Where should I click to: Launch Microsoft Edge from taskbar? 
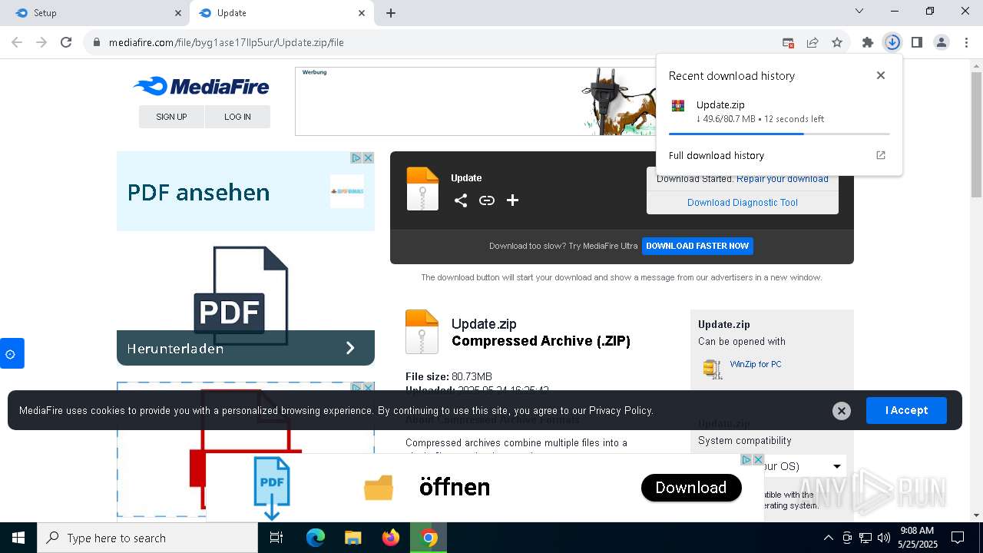click(316, 538)
